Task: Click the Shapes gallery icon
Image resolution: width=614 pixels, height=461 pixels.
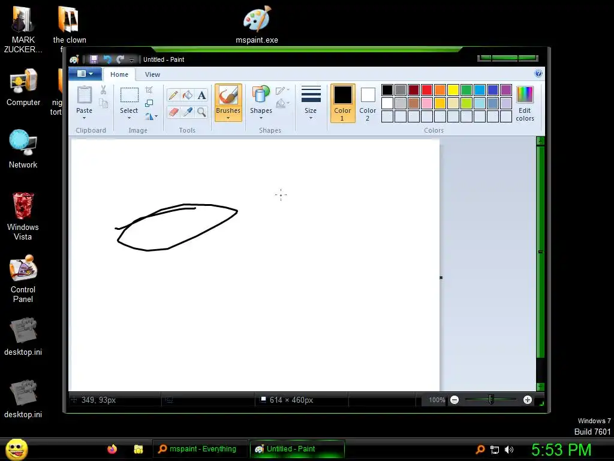Action: coord(261,95)
